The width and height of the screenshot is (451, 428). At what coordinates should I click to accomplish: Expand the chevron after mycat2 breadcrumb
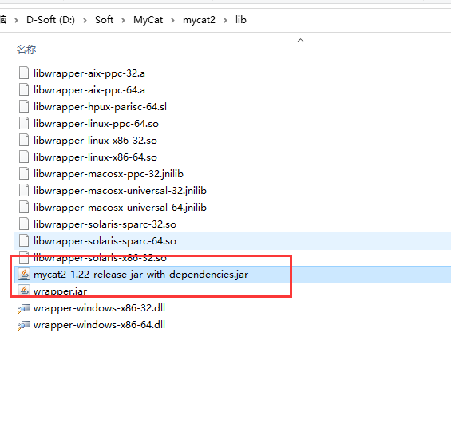[225, 20]
